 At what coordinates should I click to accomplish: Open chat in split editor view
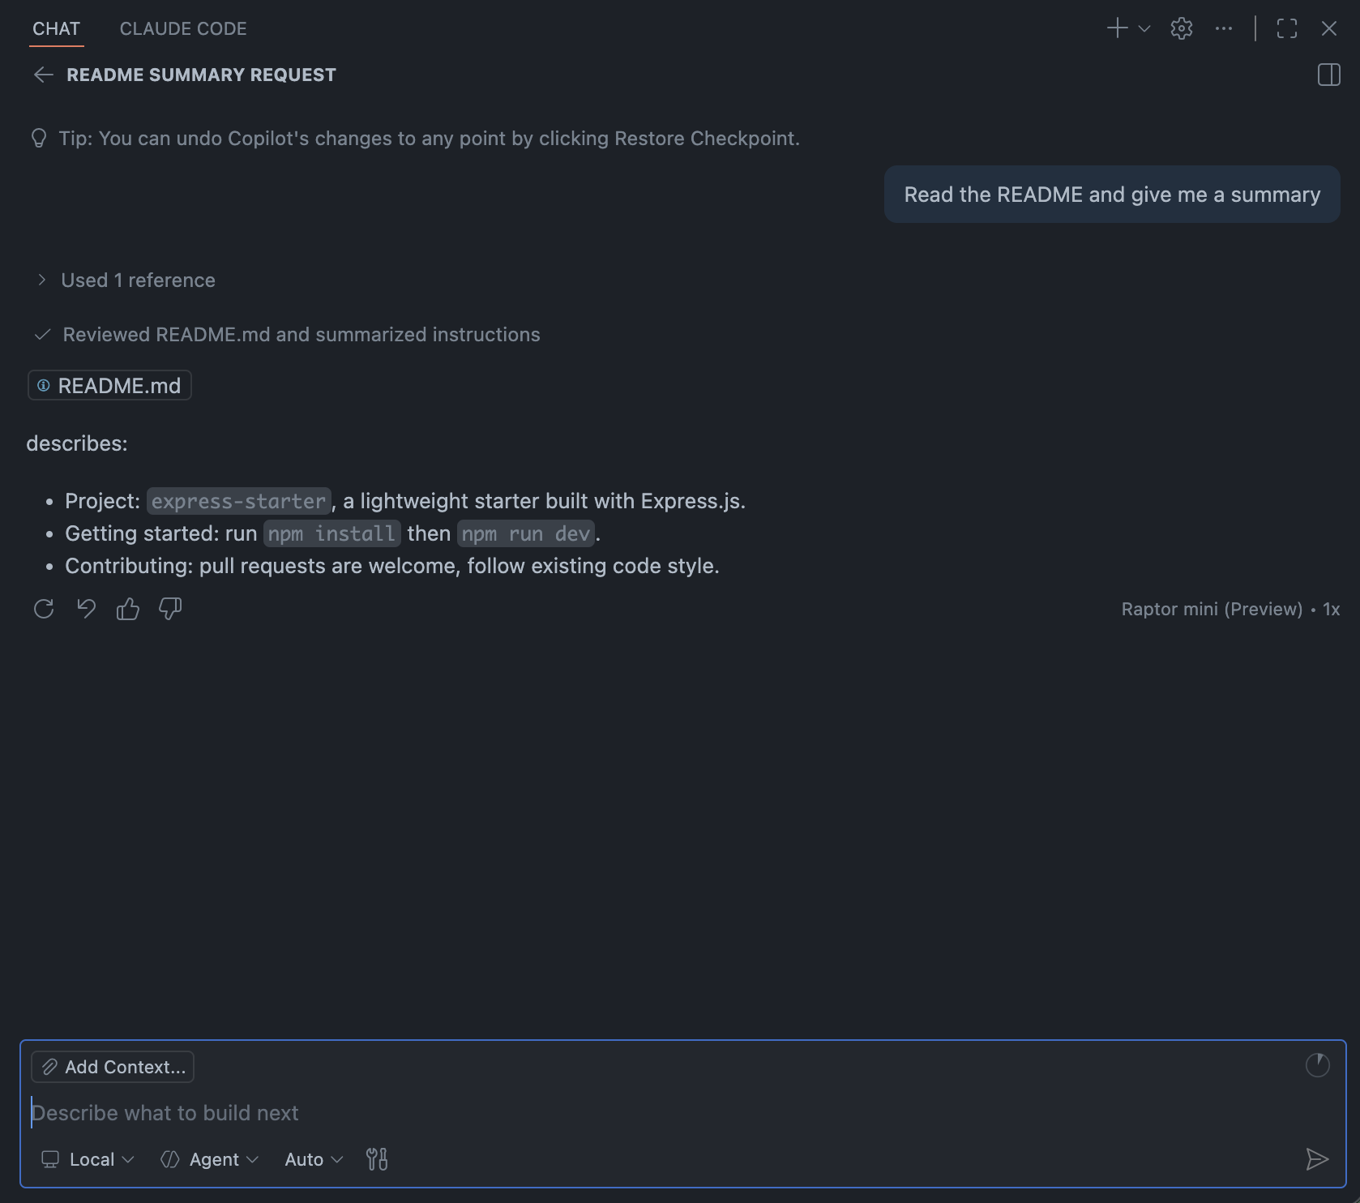click(x=1328, y=75)
